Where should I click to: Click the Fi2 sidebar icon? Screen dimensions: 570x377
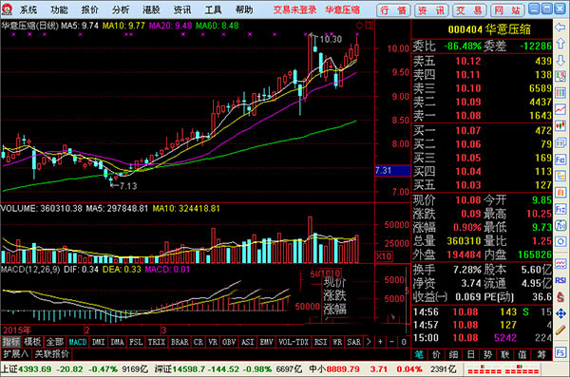click(x=560, y=209)
